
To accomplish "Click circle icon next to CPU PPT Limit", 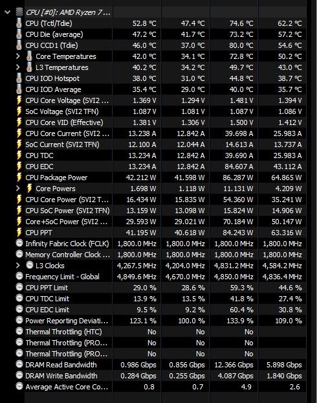I will pyautogui.click(x=19, y=287).
